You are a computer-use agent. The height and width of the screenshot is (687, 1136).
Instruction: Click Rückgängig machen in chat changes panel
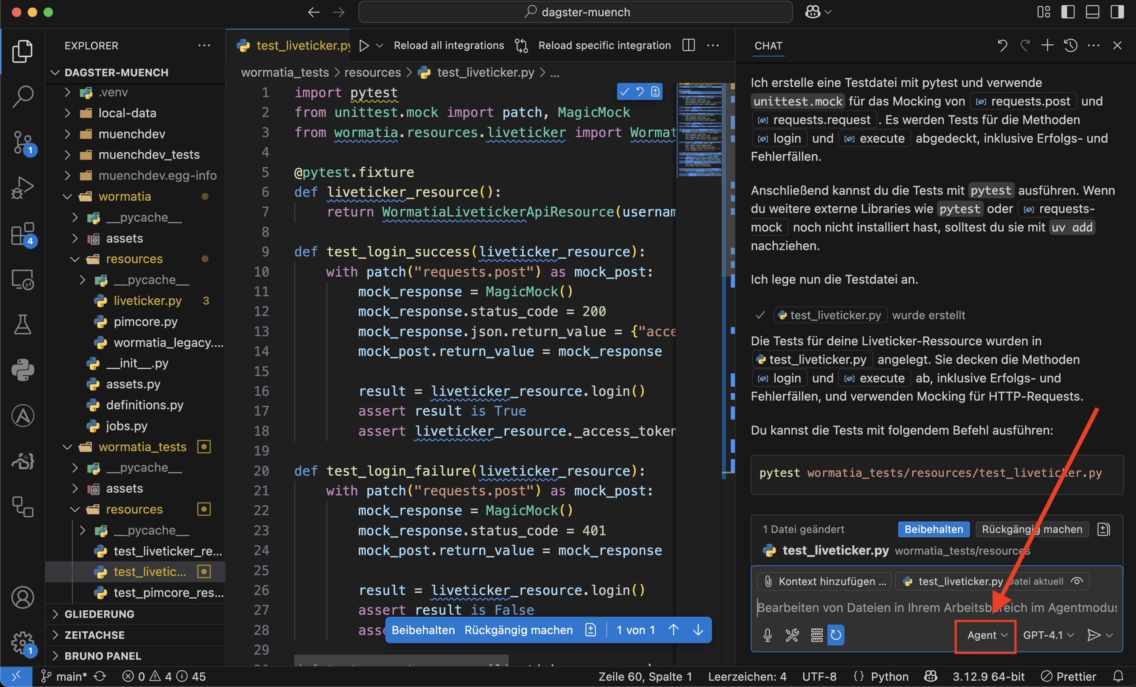(1032, 529)
